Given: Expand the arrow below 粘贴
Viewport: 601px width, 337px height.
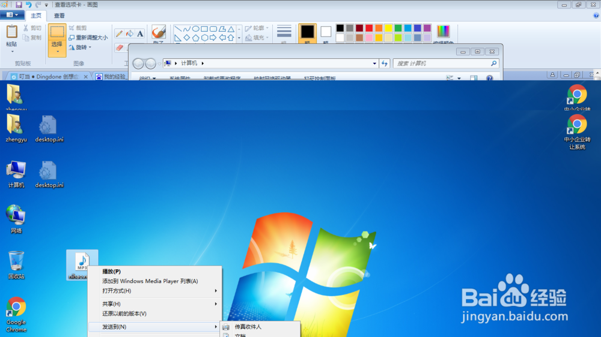Looking at the screenshot, I should [12, 51].
